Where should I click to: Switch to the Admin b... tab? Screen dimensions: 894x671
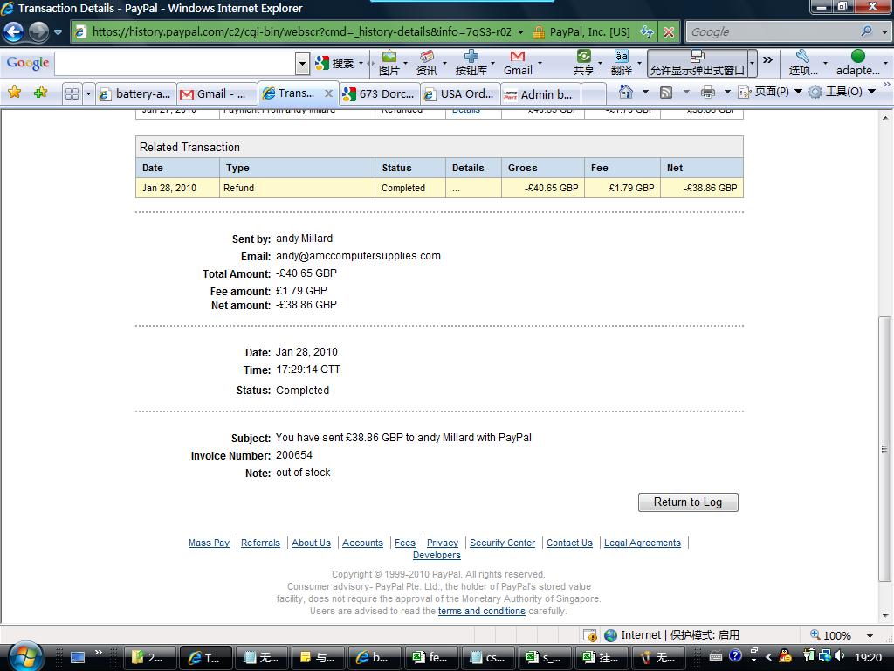click(x=541, y=94)
